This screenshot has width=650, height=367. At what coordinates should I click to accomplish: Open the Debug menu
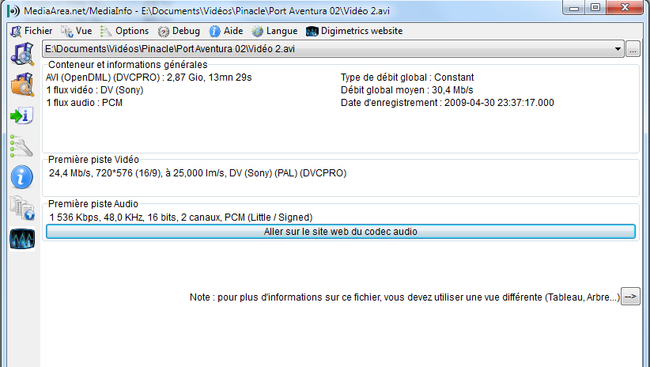(x=179, y=31)
